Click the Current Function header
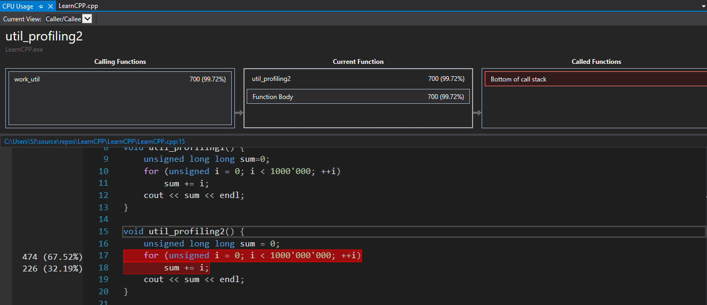The height and width of the screenshot is (305, 707). [x=358, y=62]
